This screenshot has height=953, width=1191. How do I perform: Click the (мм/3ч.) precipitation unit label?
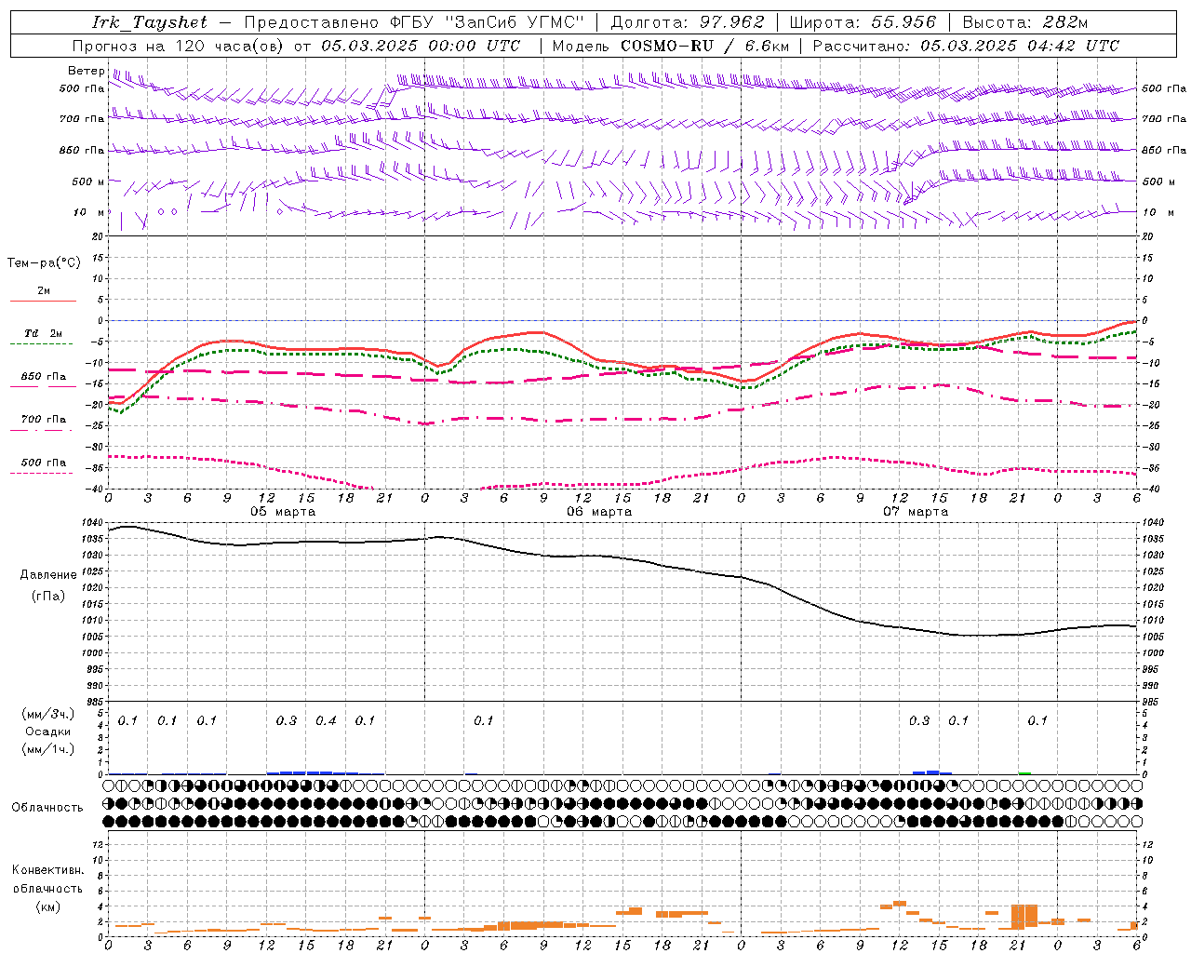click(x=48, y=714)
